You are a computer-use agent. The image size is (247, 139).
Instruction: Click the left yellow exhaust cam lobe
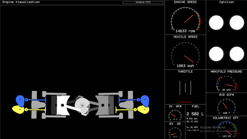pyautogui.click(x=18, y=110)
